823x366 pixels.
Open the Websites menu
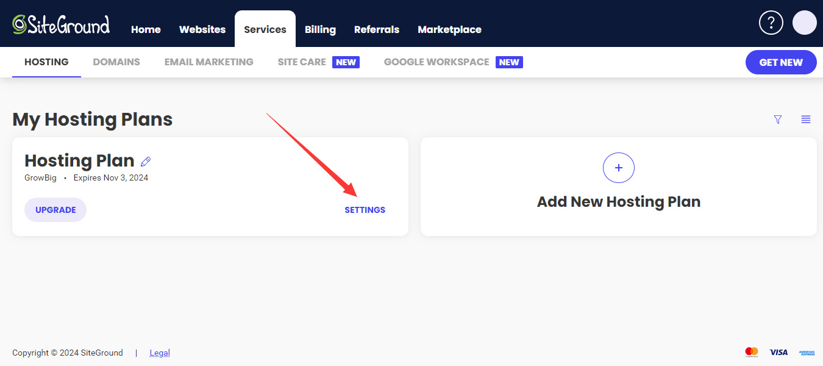pos(202,29)
